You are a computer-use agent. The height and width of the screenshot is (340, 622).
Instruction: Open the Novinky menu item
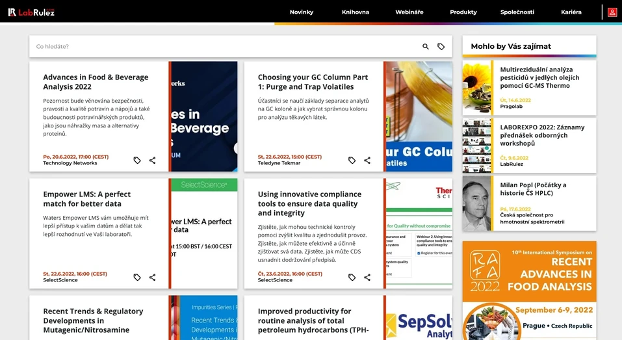(302, 12)
